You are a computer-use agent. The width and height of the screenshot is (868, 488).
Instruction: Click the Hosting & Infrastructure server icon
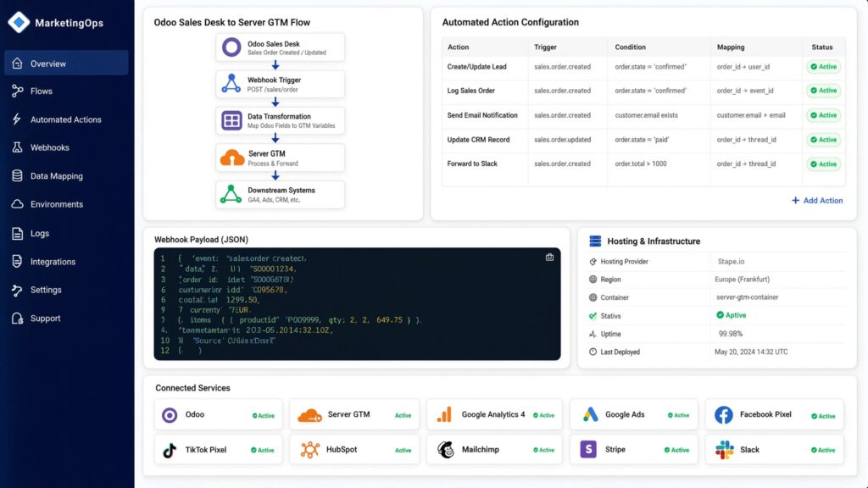[x=595, y=241]
